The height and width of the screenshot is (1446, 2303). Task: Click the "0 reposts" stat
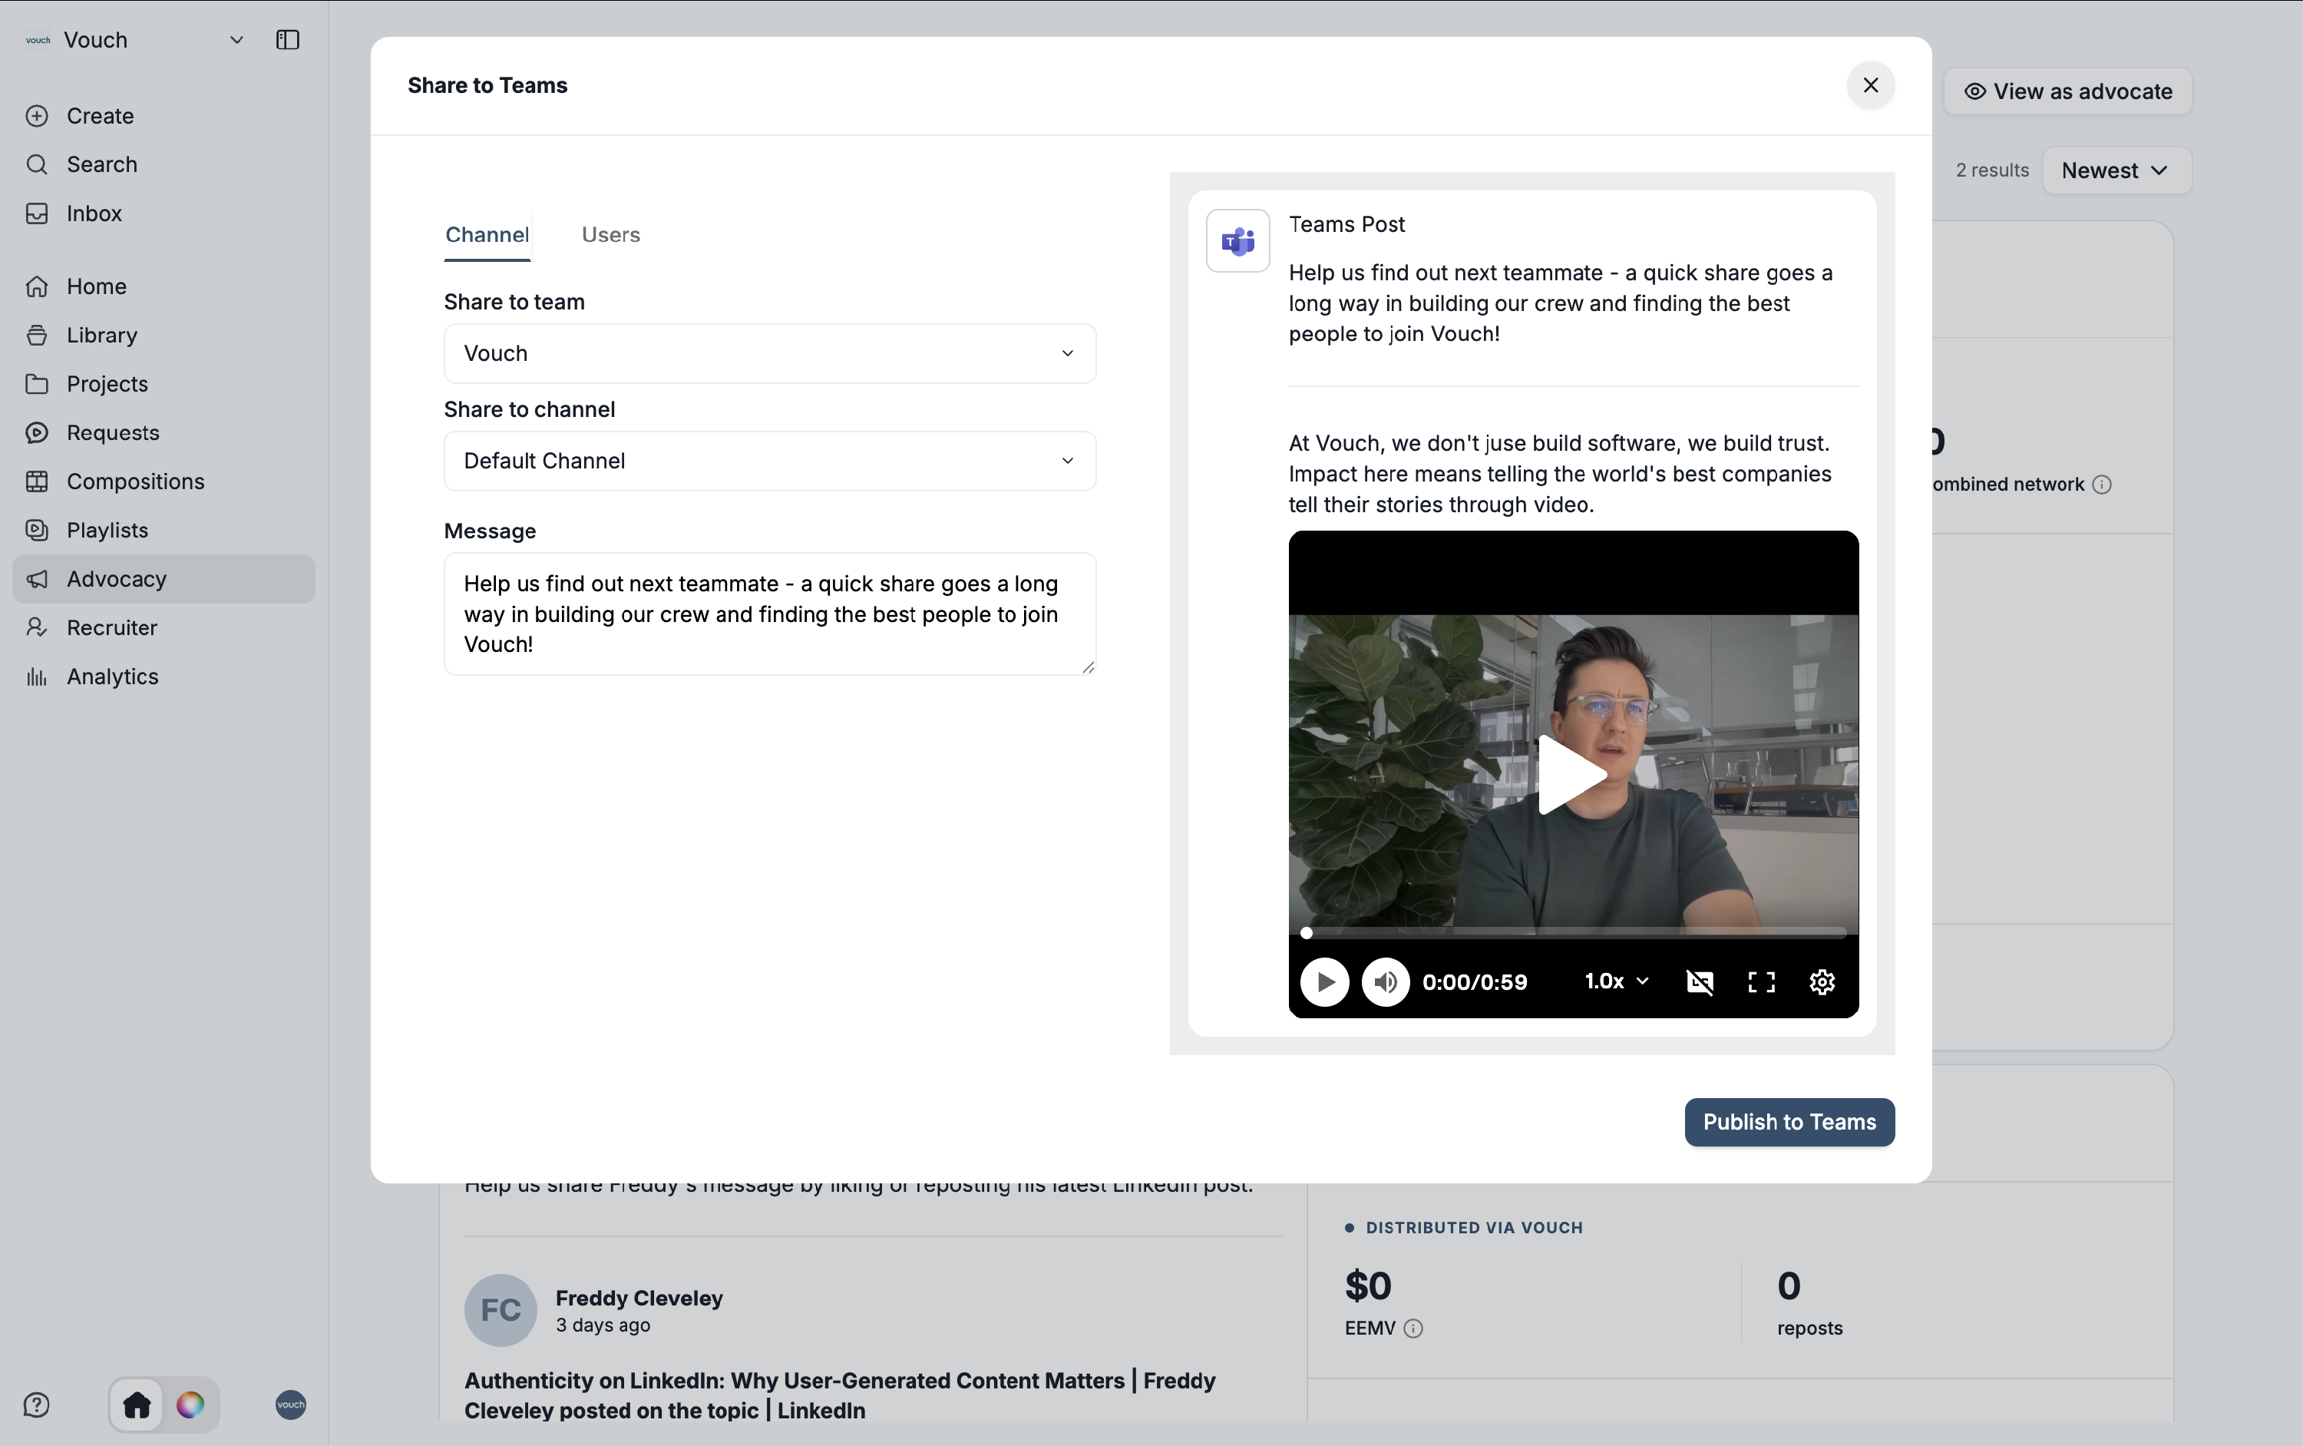point(1809,1303)
